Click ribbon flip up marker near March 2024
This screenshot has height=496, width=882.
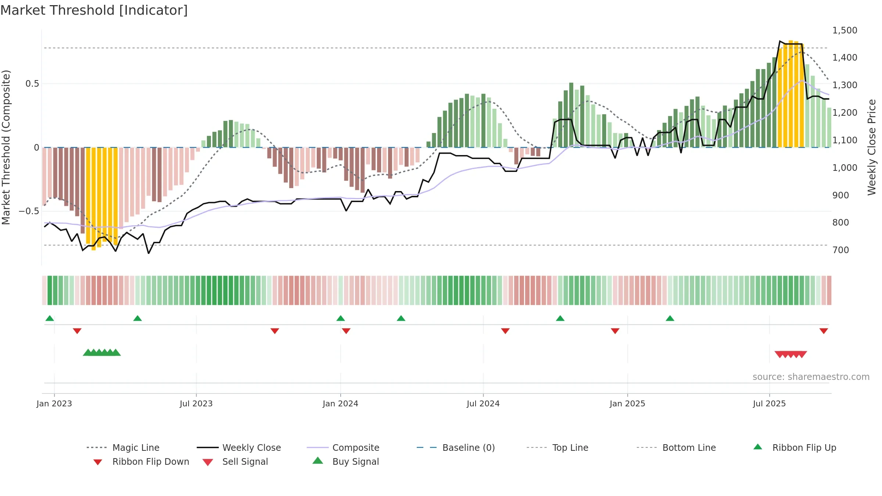(401, 318)
